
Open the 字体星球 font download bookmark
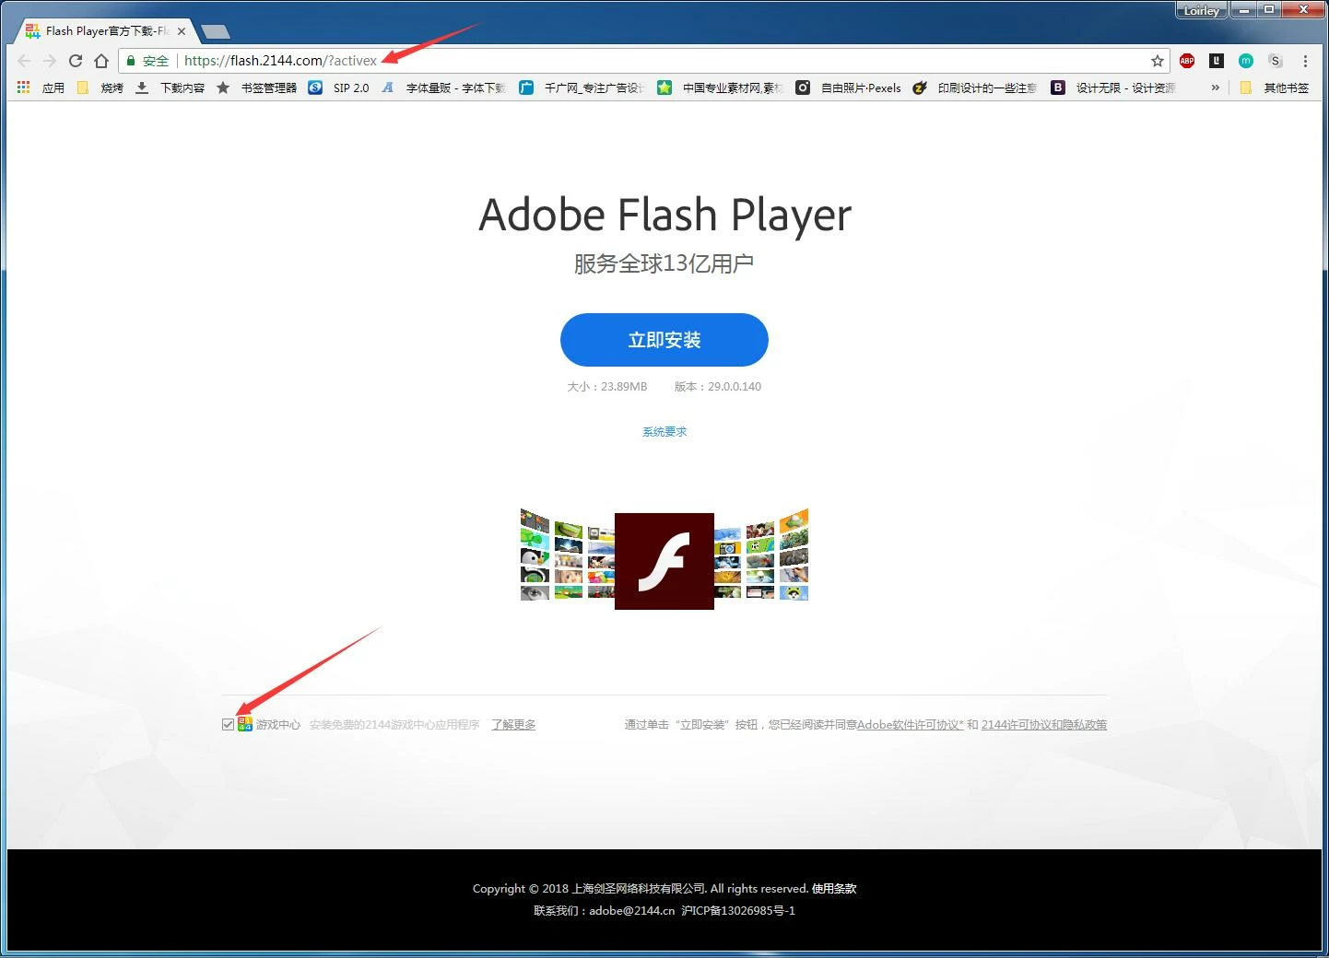pyautogui.click(x=444, y=88)
